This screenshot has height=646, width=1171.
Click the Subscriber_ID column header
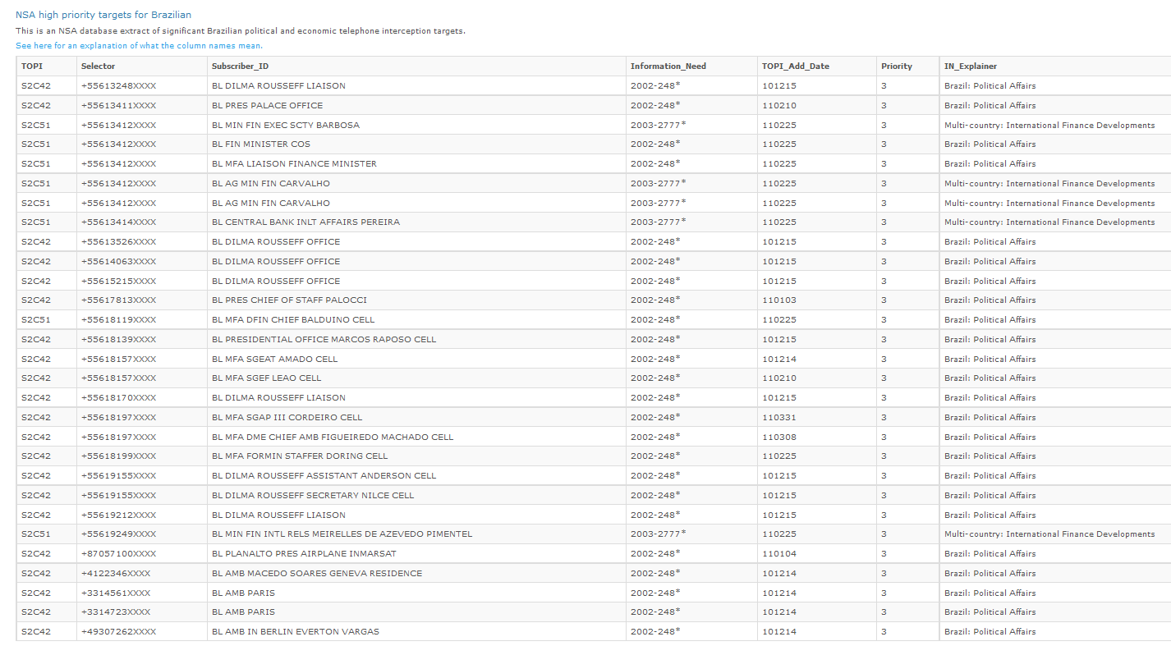(x=416, y=66)
